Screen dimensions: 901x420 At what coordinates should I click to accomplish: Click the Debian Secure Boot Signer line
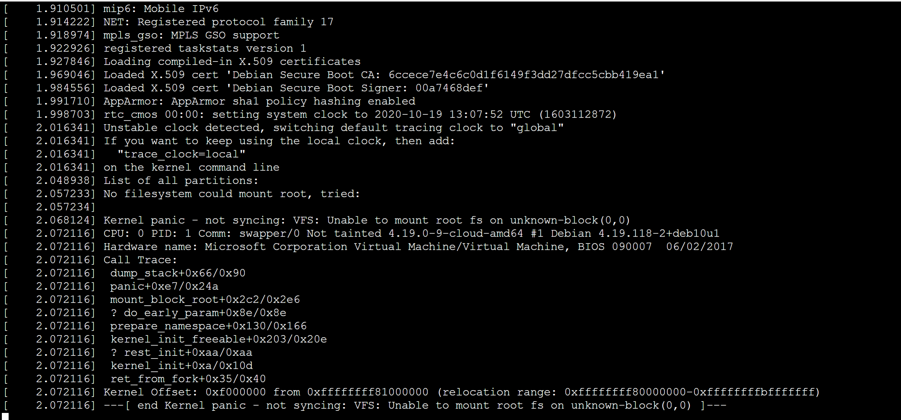(x=296, y=88)
